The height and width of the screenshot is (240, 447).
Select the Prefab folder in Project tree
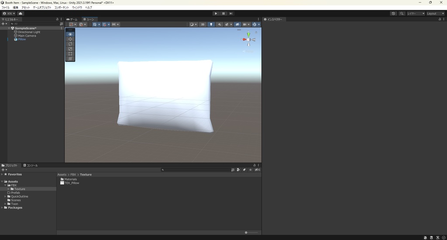click(15, 193)
